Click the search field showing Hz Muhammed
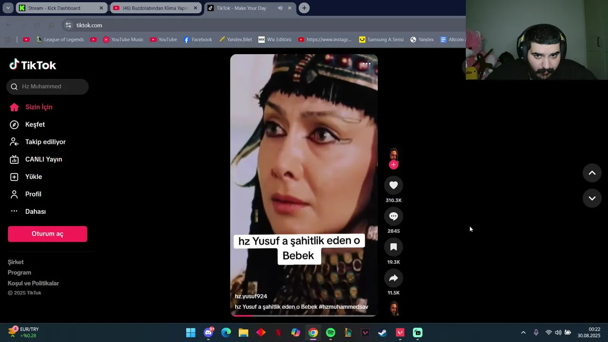608x342 pixels. (x=47, y=86)
